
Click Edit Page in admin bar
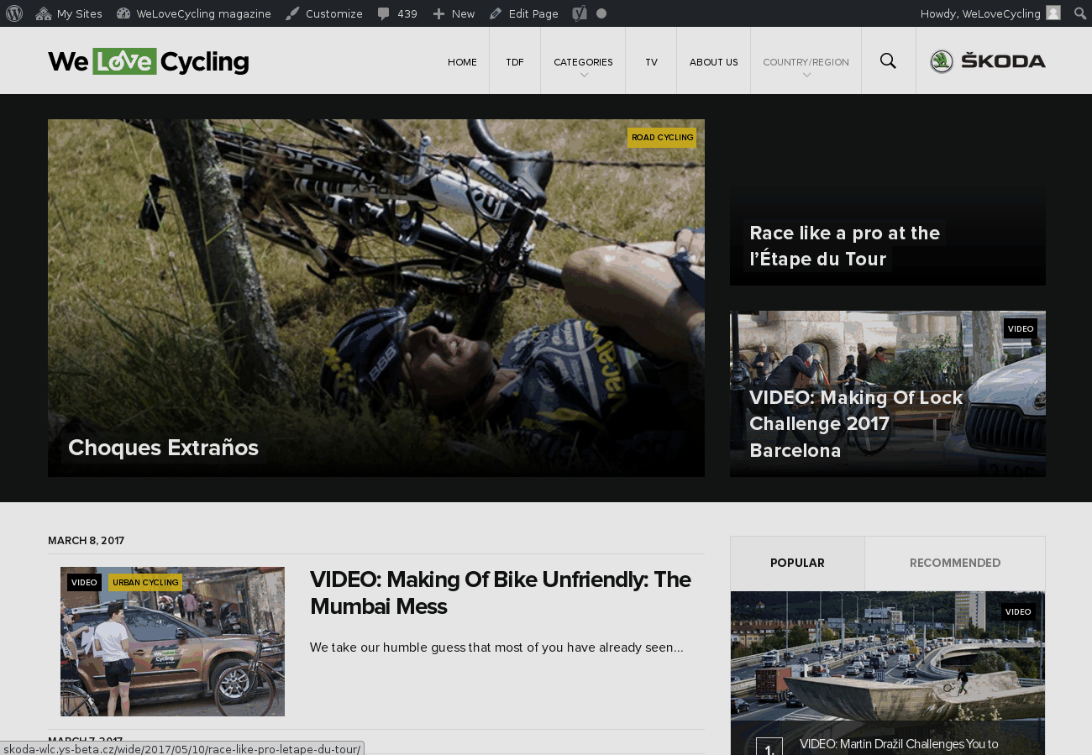click(x=524, y=13)
